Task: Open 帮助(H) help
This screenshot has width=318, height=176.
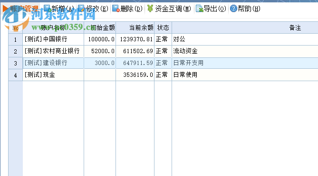Action: pos(245,9)
